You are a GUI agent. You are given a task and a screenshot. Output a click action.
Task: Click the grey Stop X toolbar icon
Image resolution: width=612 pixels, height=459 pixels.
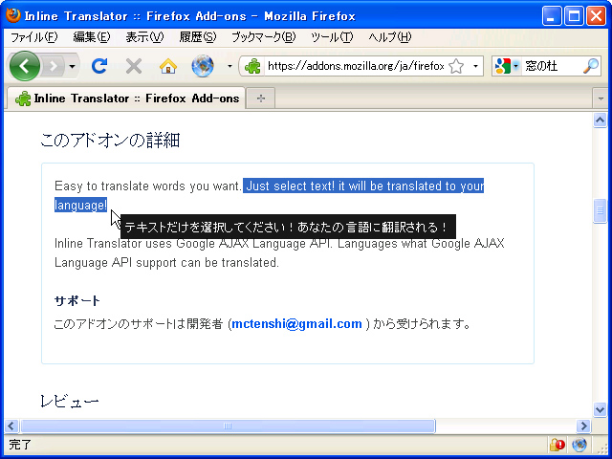click(x=134, y=66)
